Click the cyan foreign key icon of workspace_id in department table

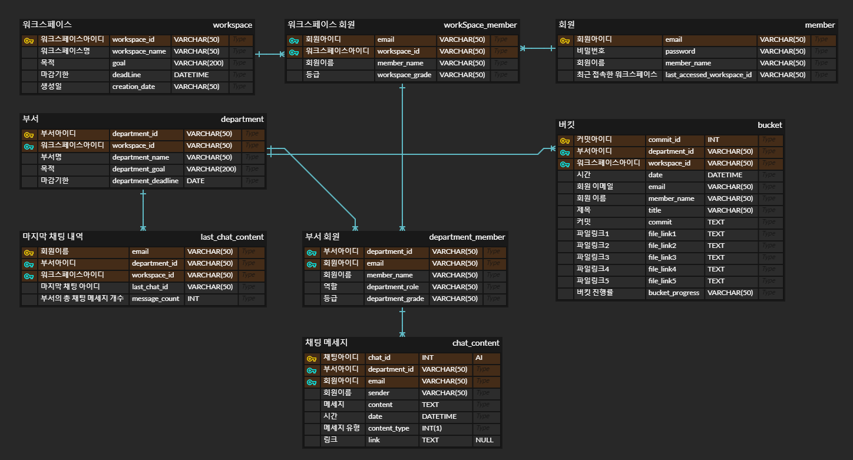tap(29, 146)
